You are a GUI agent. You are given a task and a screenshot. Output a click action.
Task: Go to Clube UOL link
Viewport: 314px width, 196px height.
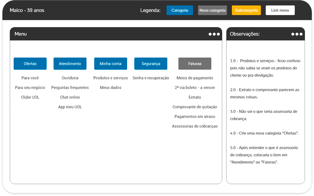tap(30, 97)
